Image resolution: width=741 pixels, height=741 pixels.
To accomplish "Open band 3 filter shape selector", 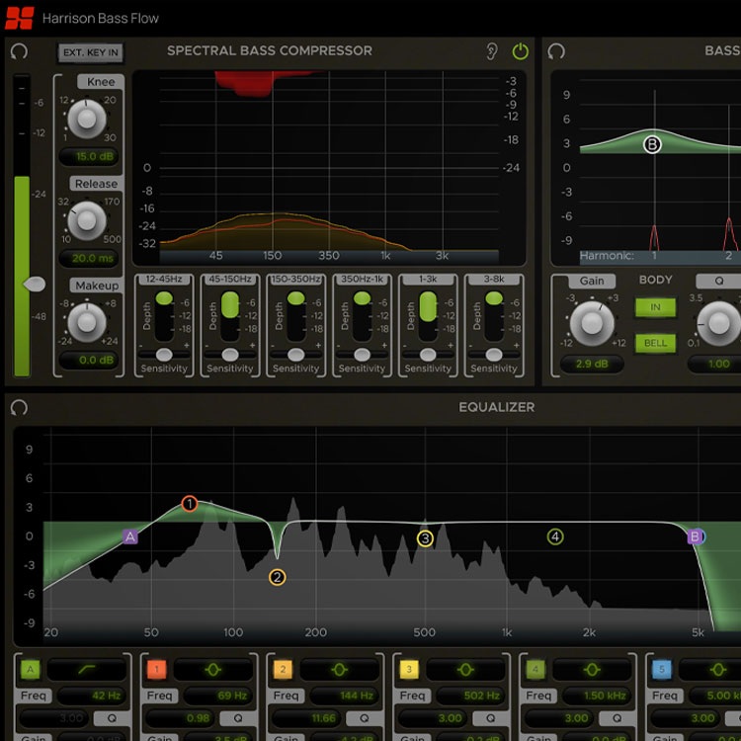I will [465, 670].
